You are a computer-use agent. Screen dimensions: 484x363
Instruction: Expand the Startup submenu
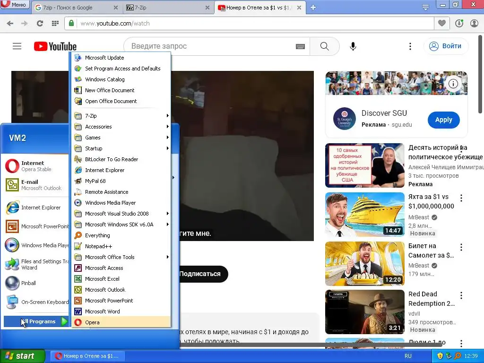pos(121,148)
